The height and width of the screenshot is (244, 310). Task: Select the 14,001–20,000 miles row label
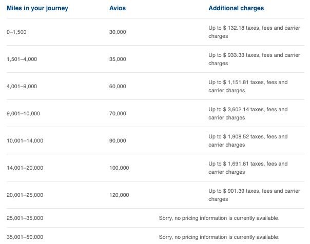coord(25,168)
